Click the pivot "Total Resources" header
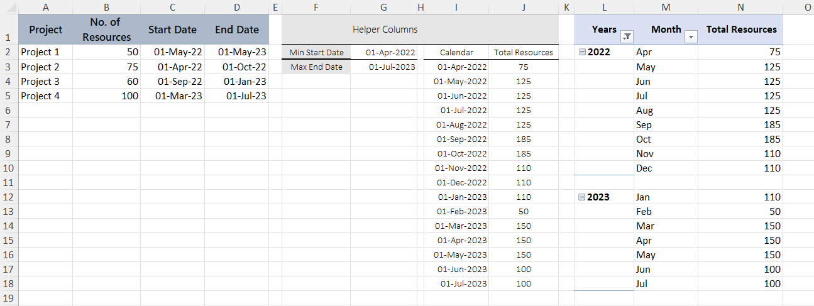This screenshot has width=814, height=306. click(x=740, y=30)
